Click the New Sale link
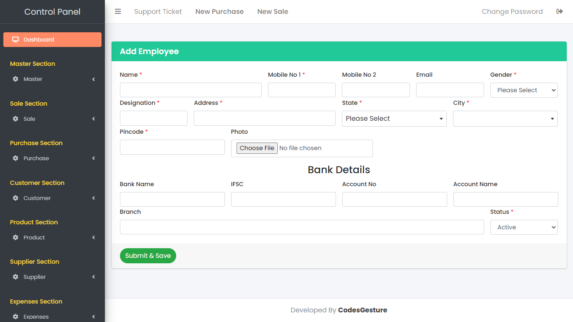Viewport: 573px width, 322px height. click(273, 12)
